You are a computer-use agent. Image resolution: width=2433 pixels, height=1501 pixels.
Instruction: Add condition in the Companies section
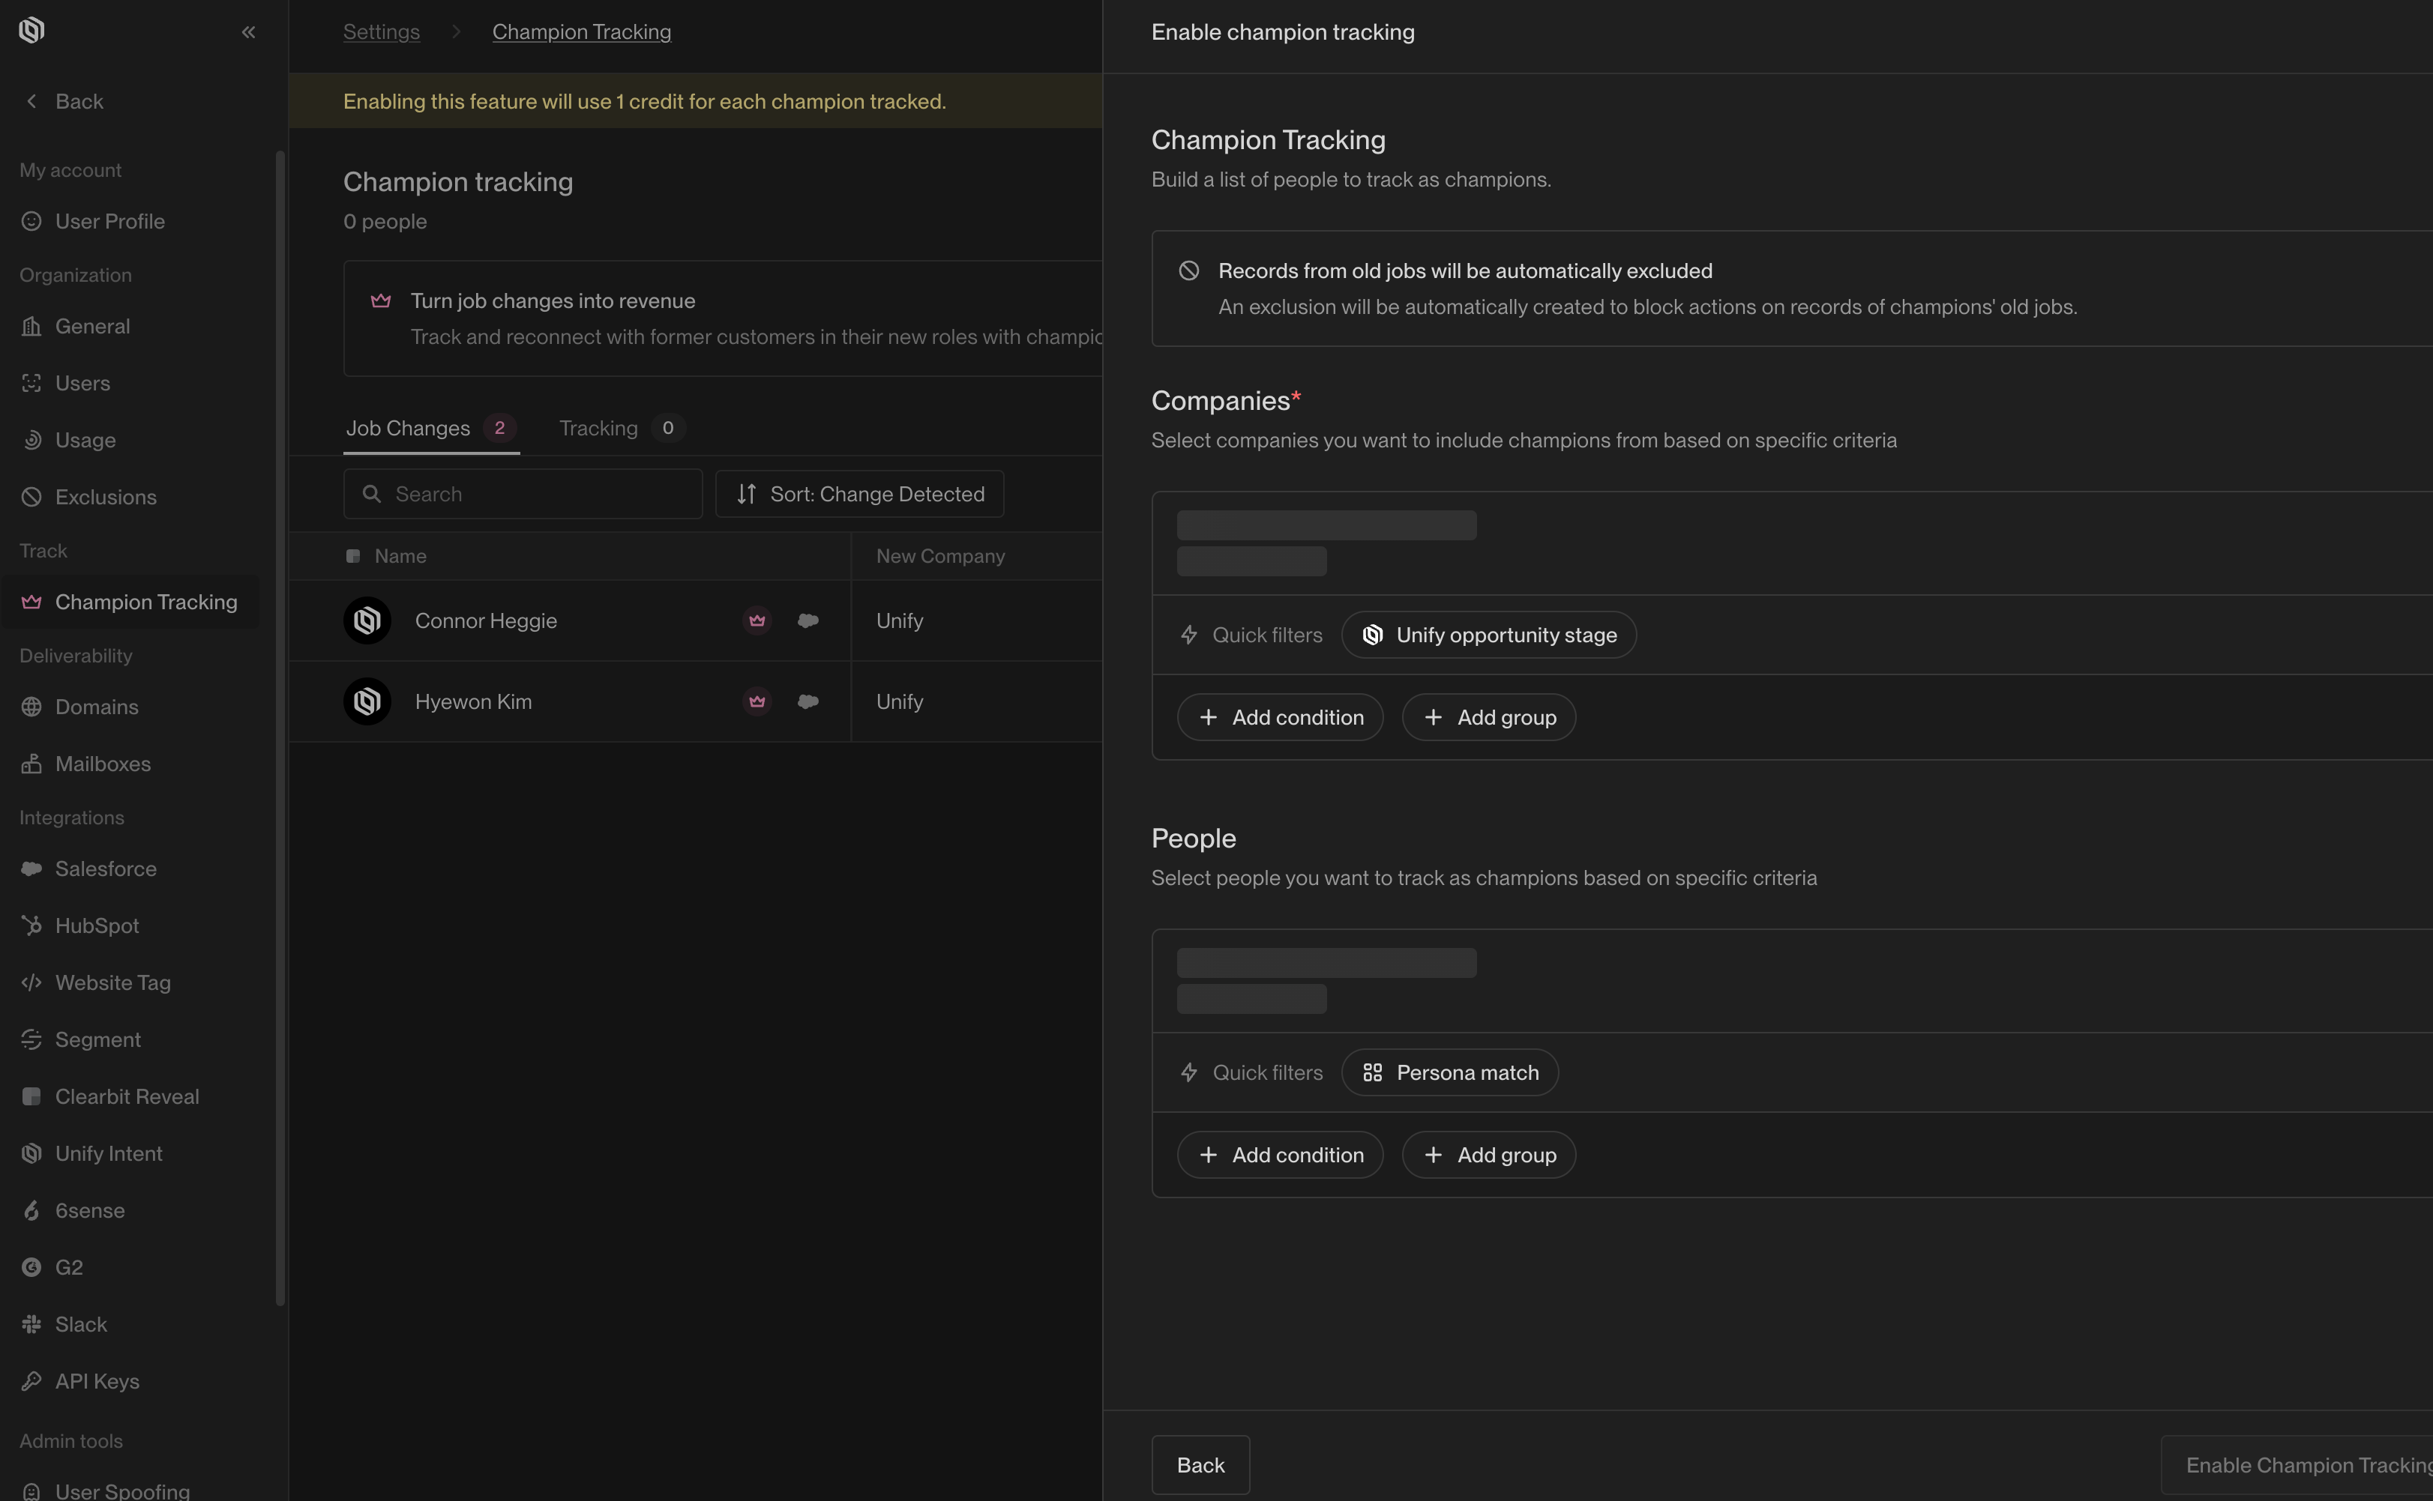point(1280,716)
